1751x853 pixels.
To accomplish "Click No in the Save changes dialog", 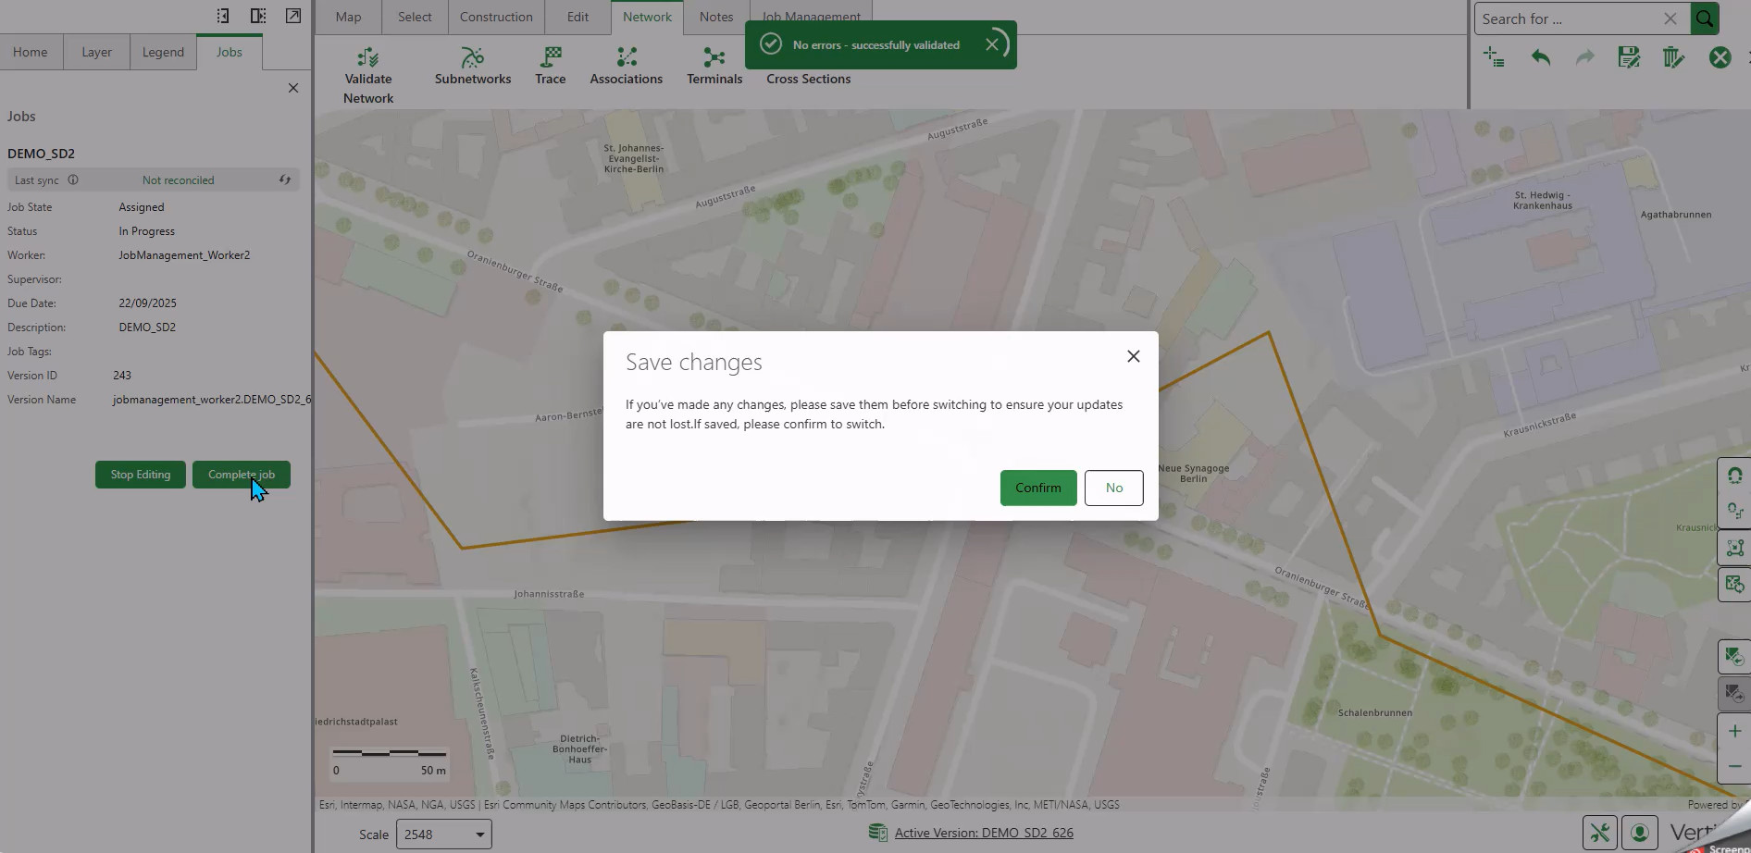I will [1113, 488].
